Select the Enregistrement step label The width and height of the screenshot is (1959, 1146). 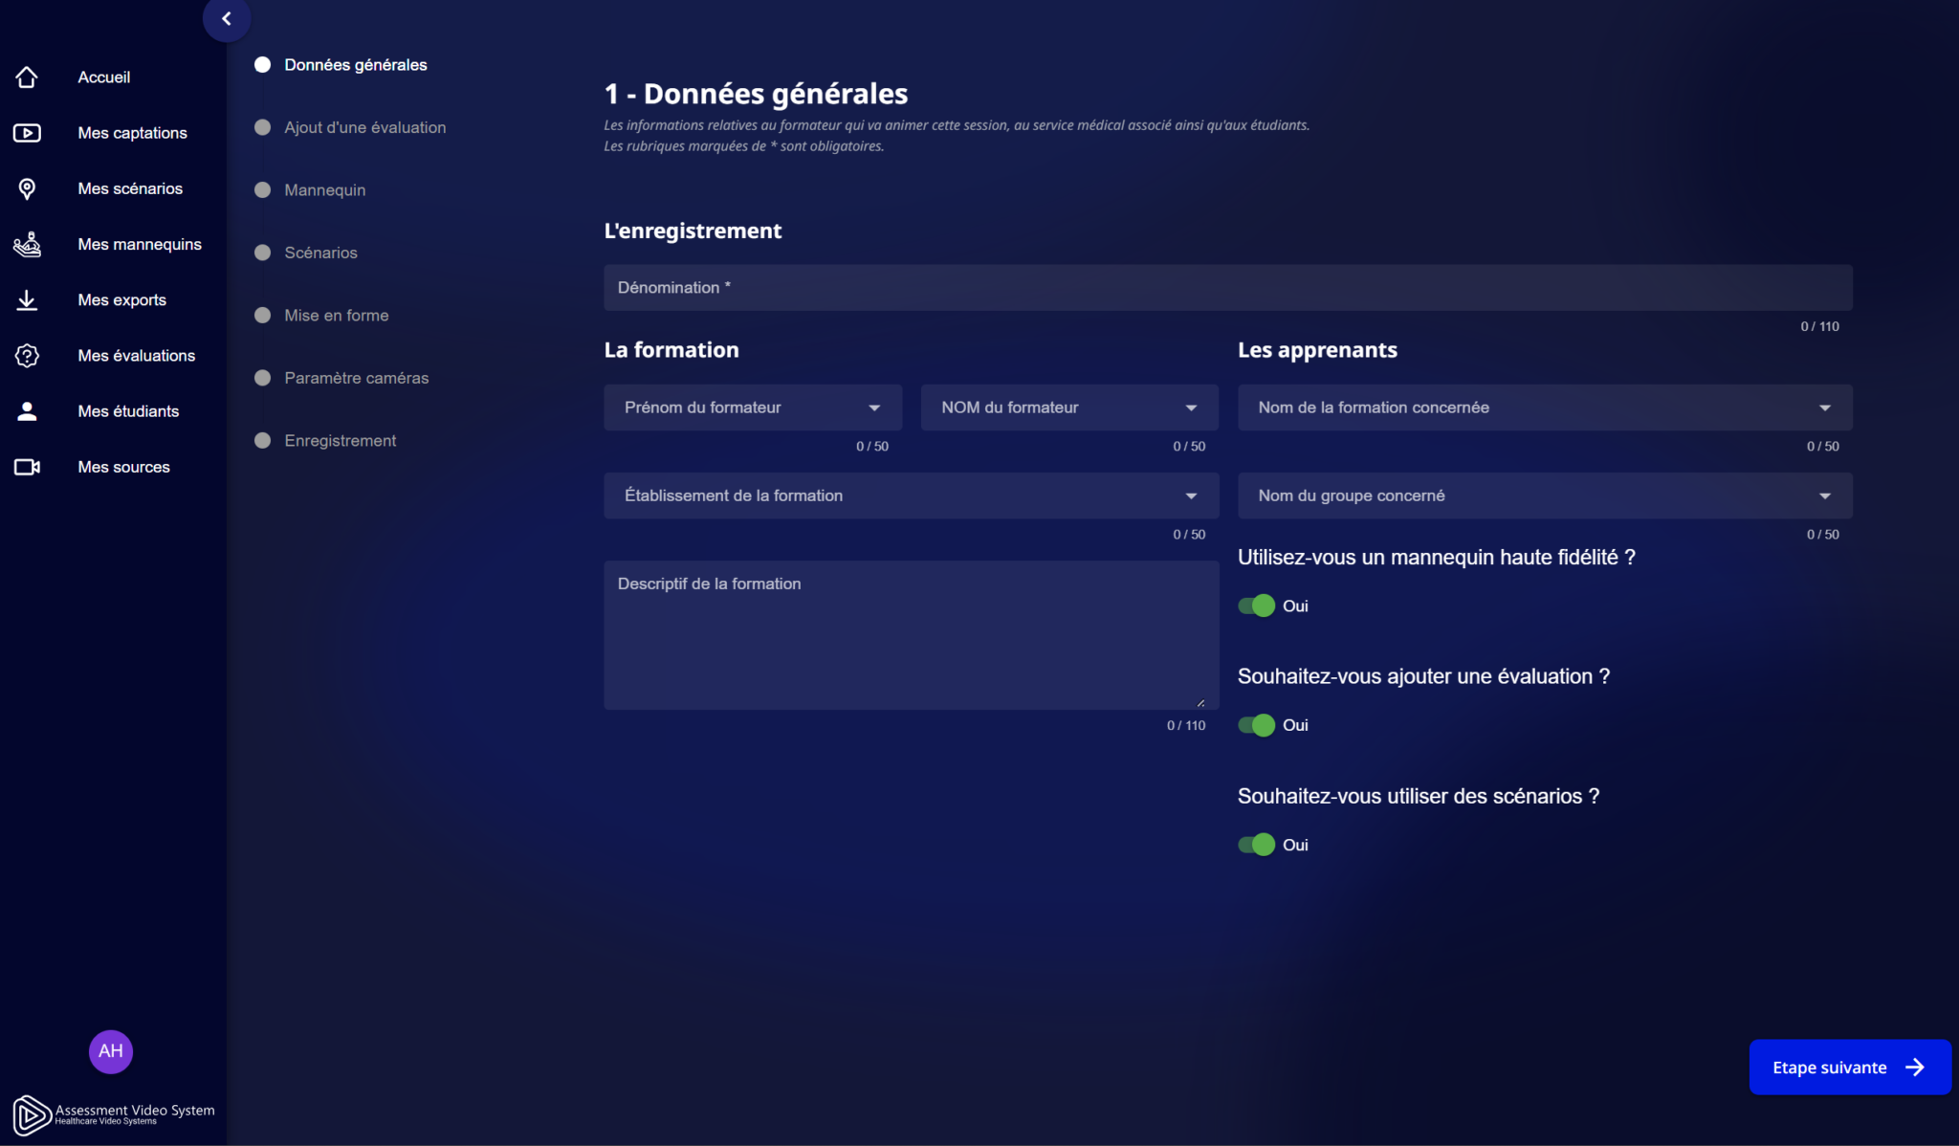(341, 441)
